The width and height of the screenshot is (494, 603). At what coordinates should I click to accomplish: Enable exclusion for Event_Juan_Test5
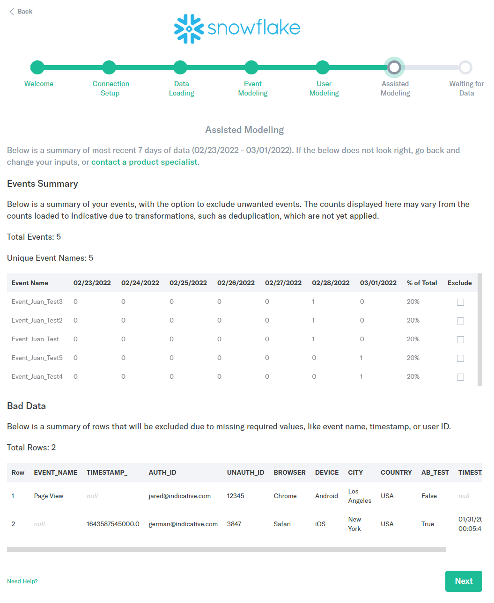(460, 358)
